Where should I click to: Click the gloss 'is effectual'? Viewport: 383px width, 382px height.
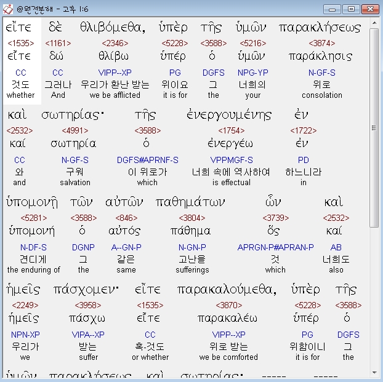tap(232, 182)
